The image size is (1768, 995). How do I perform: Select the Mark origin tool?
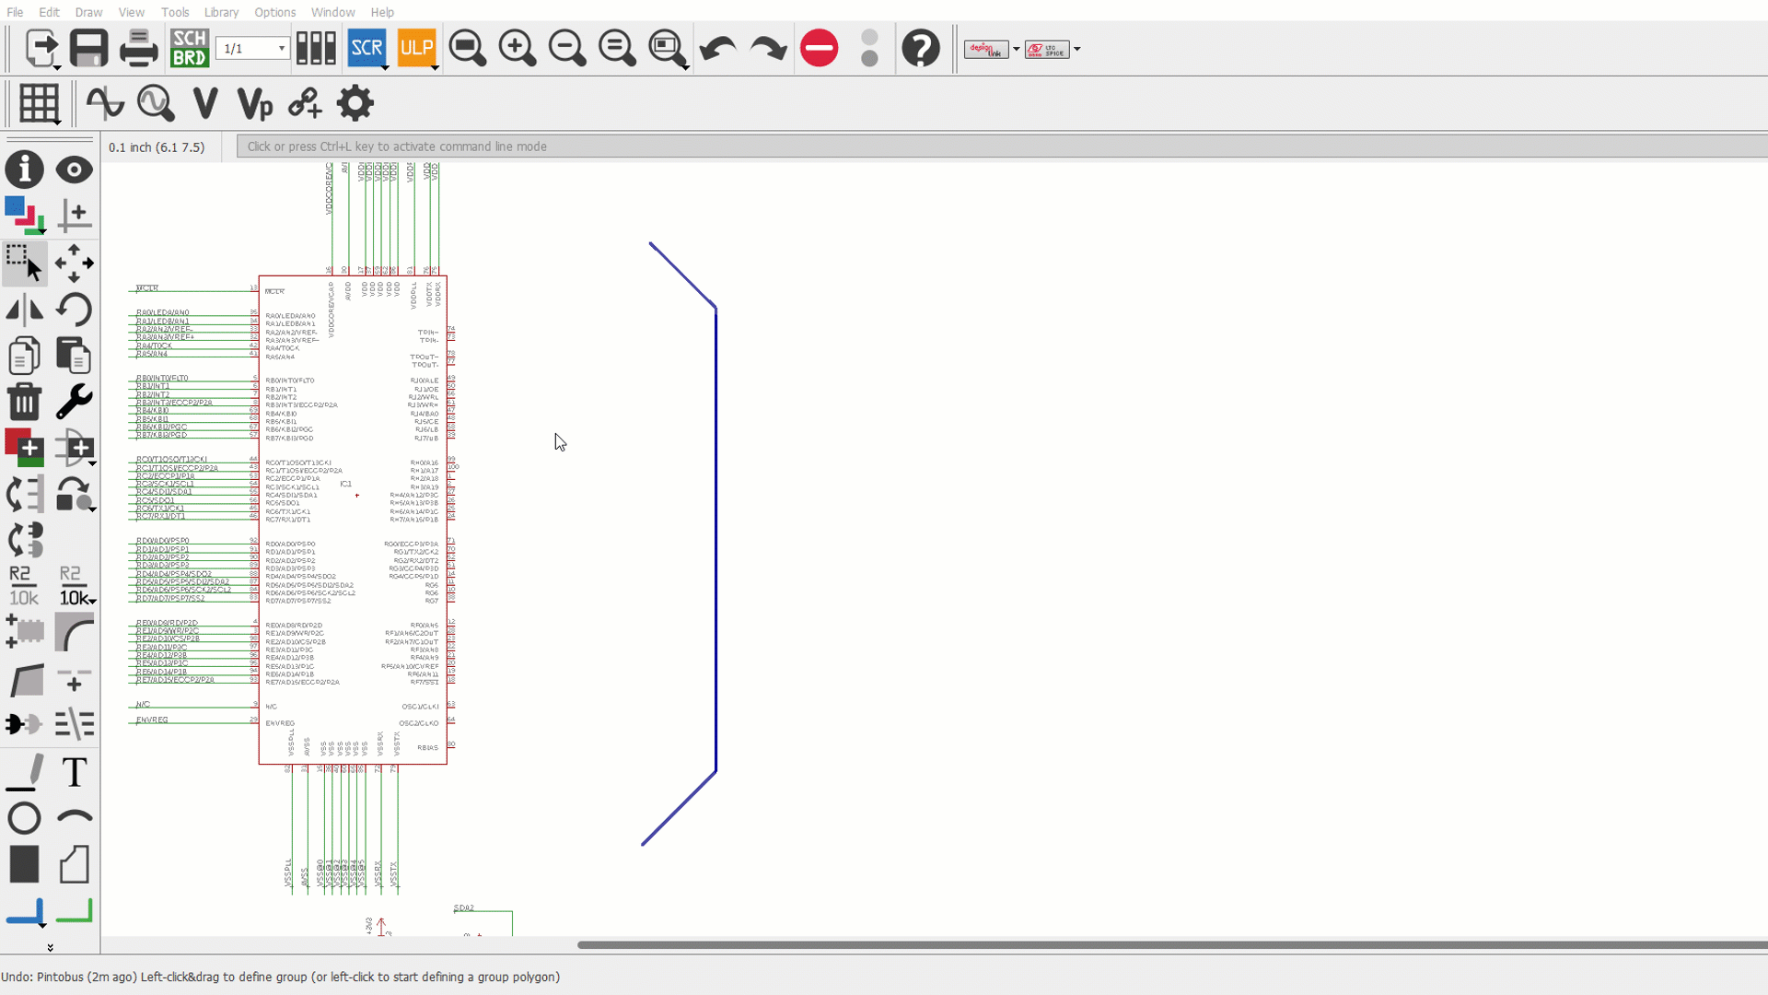tap(75, 216)
